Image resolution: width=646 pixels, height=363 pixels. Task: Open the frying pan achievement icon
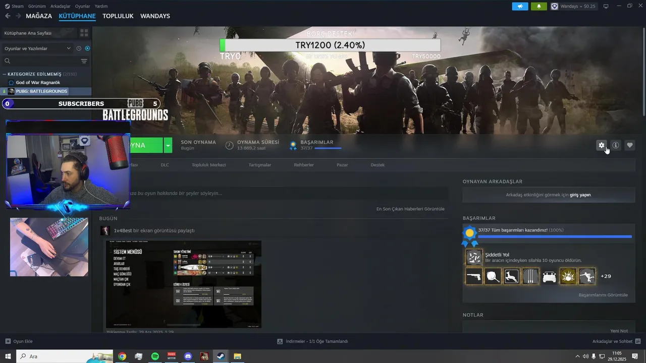[493, 276]
